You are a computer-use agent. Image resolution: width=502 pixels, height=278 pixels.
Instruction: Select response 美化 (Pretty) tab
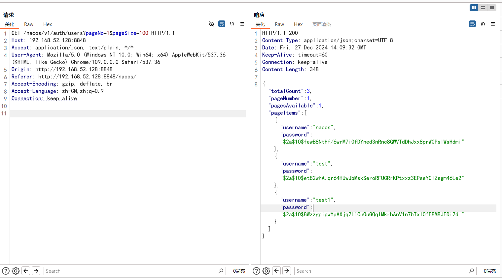[260, 24]
